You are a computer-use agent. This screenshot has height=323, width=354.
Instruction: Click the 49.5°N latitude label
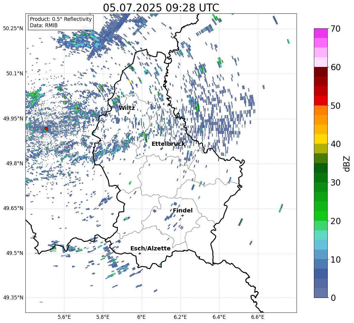click(15, 253)
